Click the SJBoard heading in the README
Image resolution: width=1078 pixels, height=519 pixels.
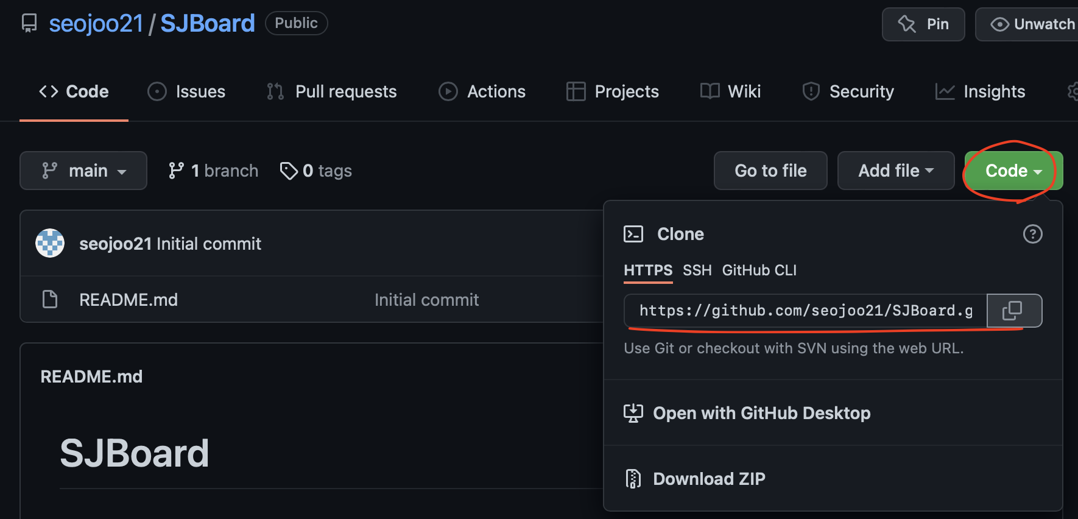pyautogui.click(x=135, y=453)
